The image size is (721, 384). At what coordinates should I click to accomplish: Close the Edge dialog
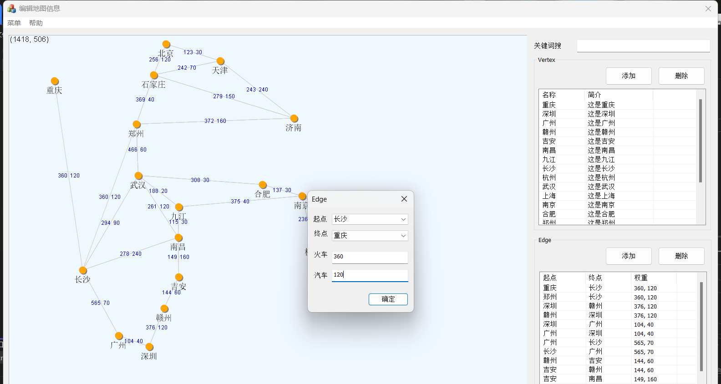(x=404, y=199)
